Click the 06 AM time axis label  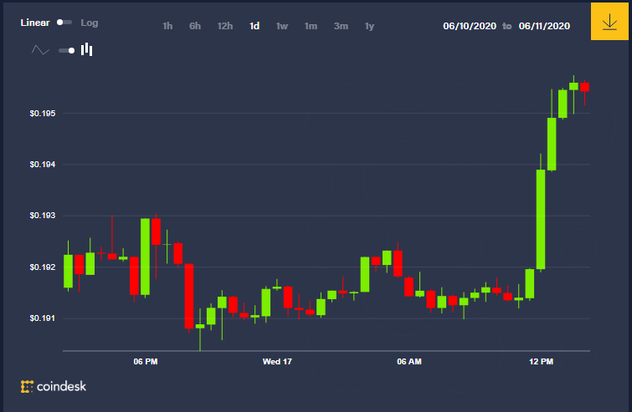[x=409, y=361]
